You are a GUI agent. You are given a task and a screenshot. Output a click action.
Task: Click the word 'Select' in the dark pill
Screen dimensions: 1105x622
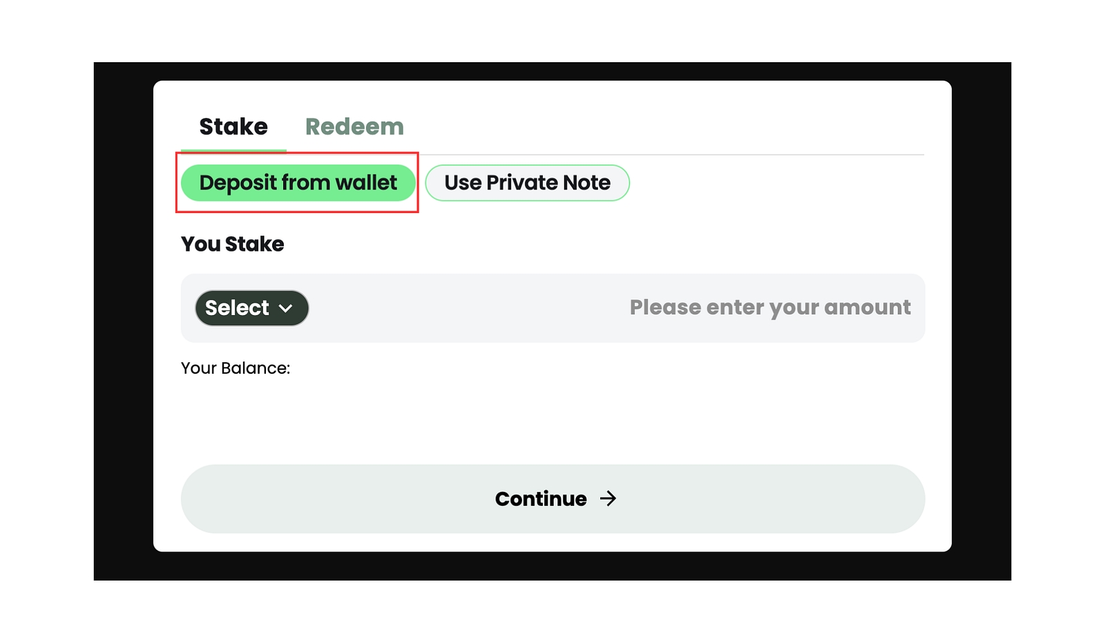237,308
